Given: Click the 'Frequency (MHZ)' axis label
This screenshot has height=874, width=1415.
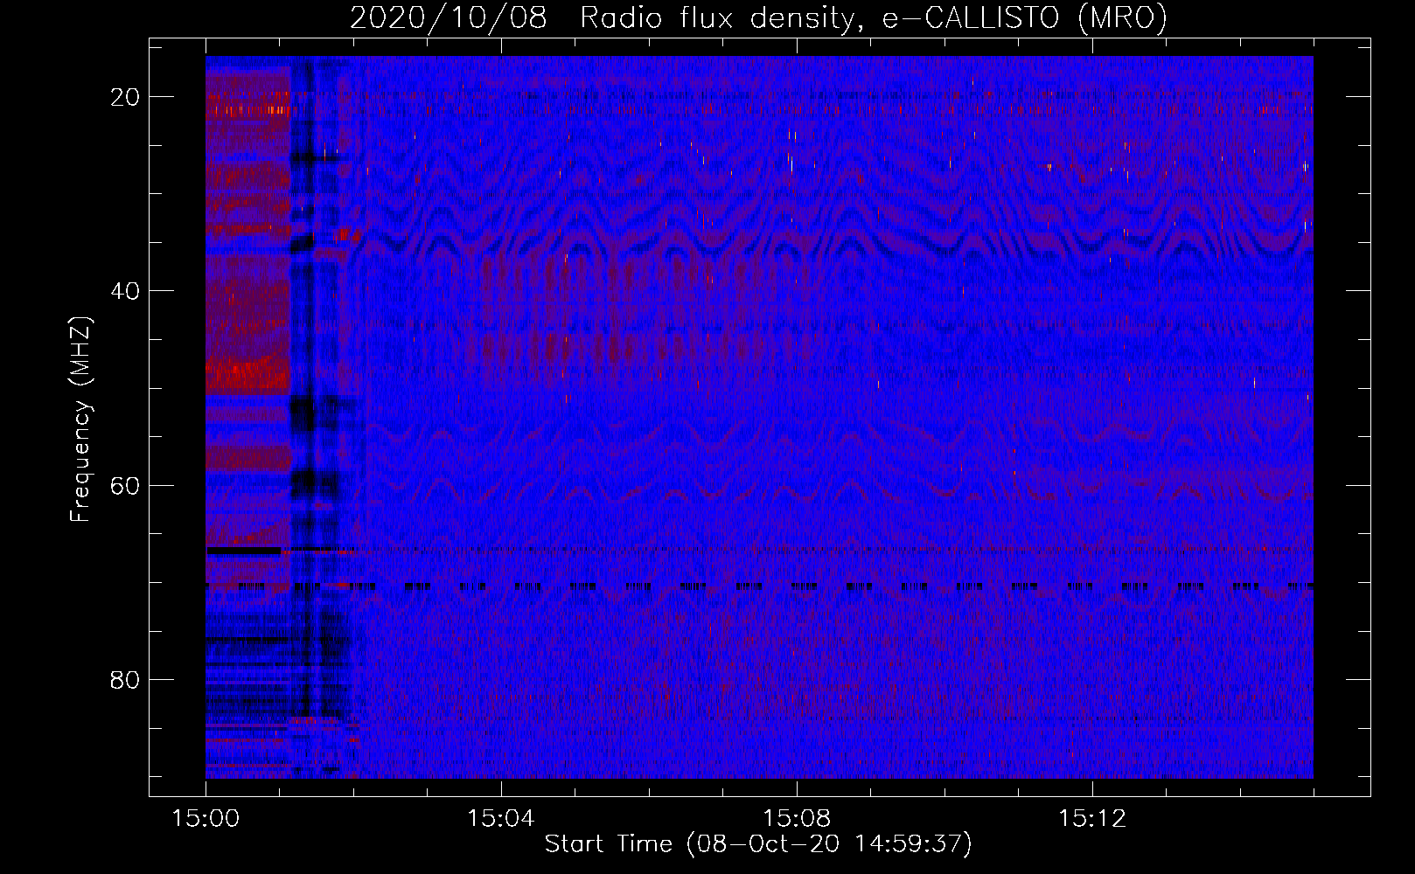Looking at the screenshot, I should [x=80, y=420].
